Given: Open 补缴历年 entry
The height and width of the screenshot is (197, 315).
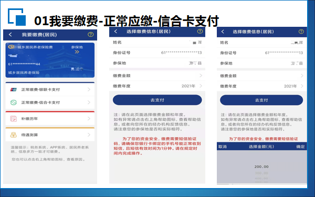Looking at the screenshot, I should 50,119.
